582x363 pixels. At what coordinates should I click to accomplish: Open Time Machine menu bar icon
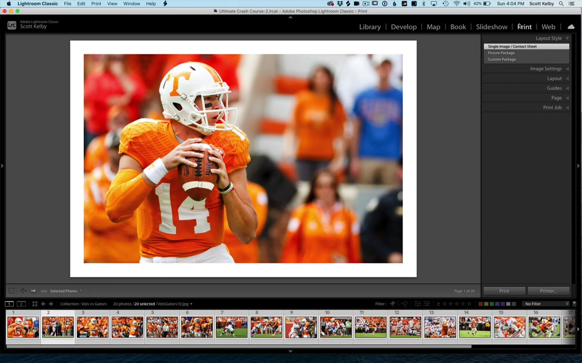coord(446,4)
